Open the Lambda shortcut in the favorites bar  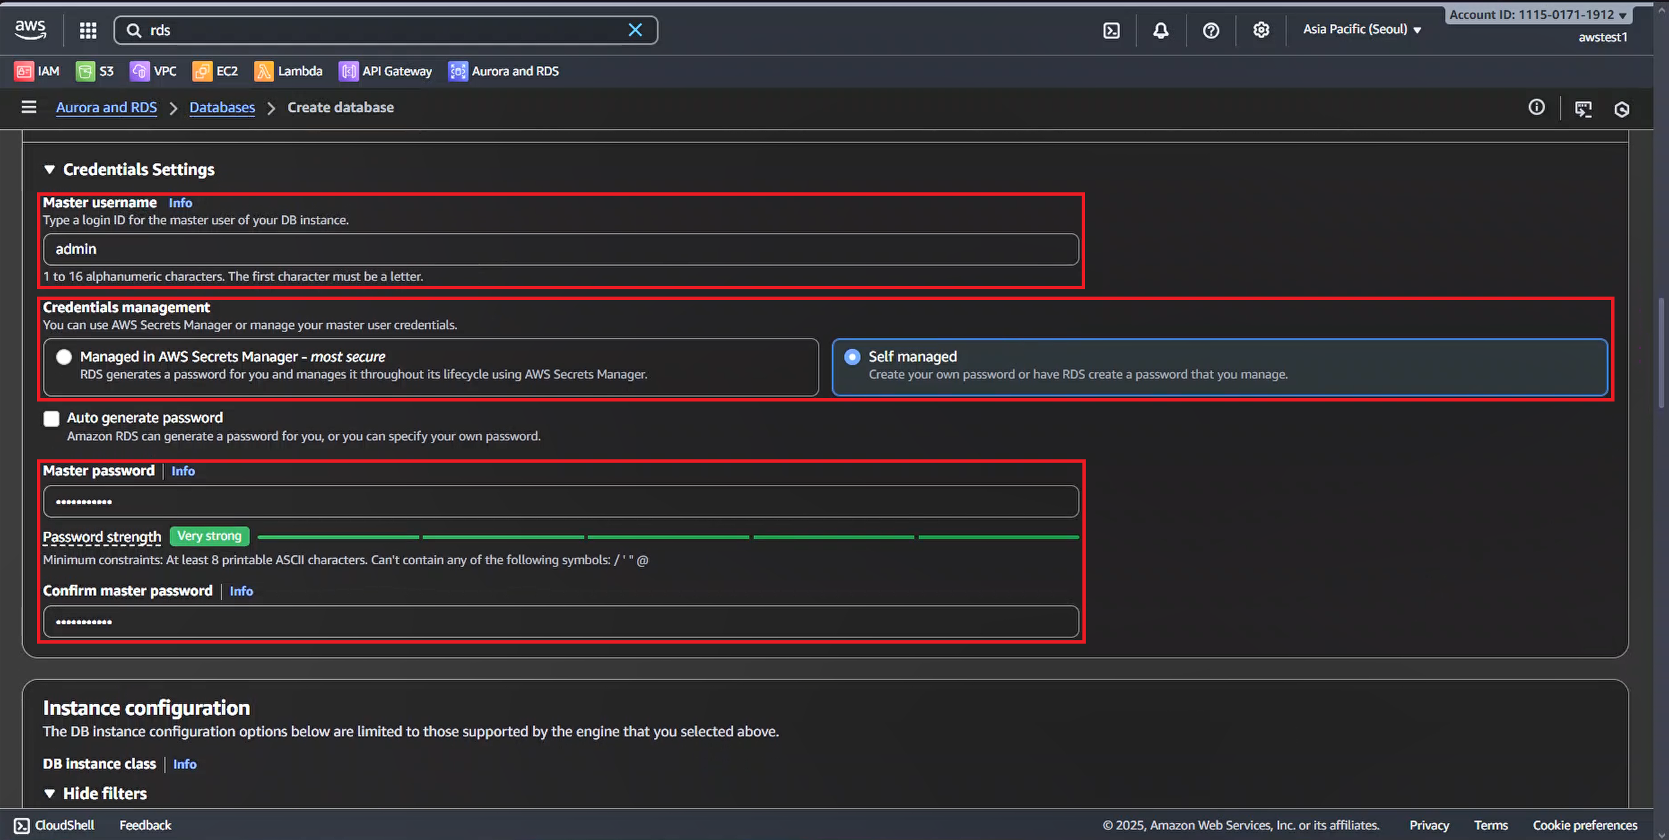coord(288,71)
